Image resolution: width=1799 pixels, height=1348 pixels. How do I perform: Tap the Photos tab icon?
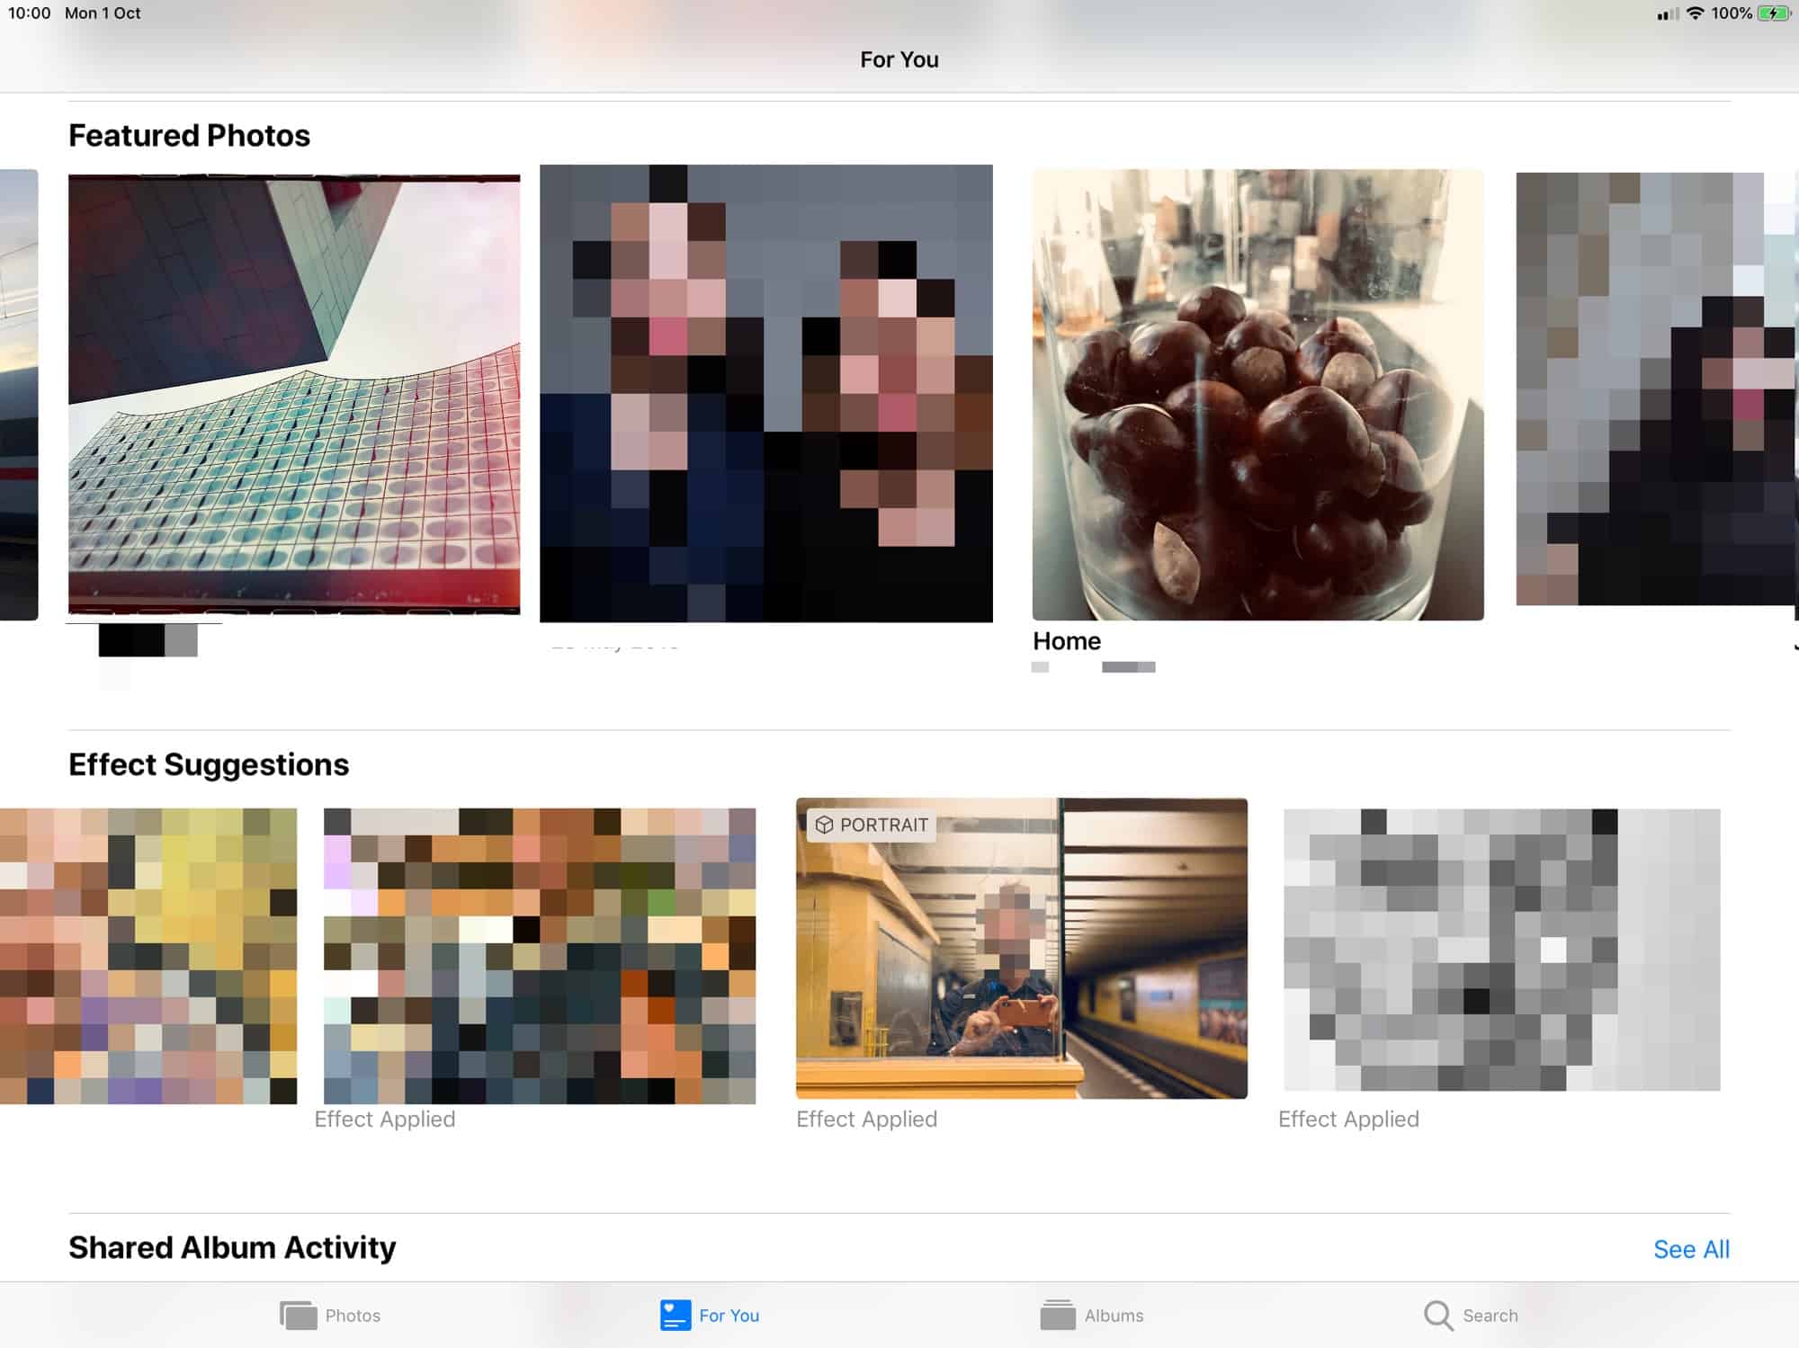pos(298,1315)
